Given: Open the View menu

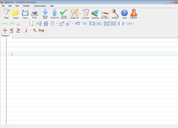Looking at the screenshot, I should point(17,6).
